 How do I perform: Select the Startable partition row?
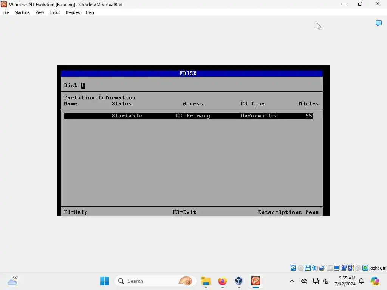[188, 116]
